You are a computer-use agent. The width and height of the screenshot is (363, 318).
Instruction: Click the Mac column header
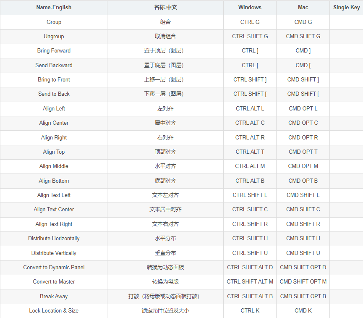coord(303,7)
